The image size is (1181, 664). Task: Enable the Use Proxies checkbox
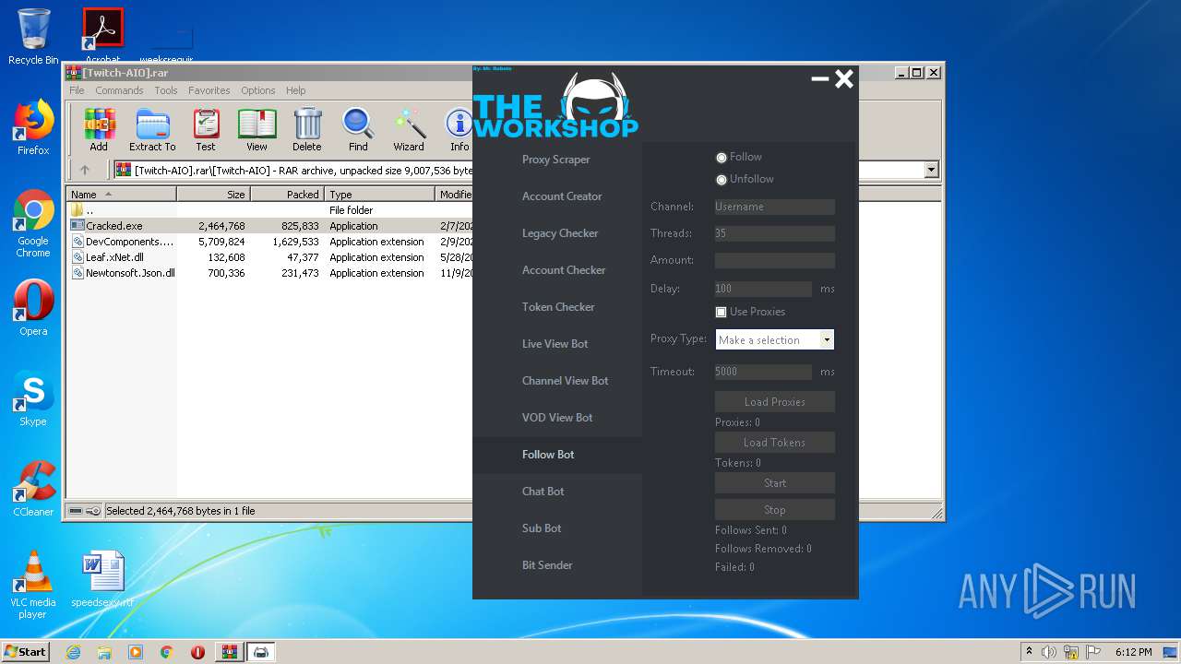pyautogui.click(x=722, y=313)
